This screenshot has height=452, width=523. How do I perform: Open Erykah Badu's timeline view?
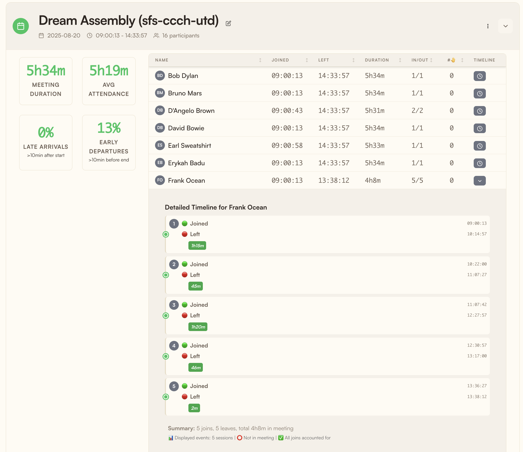(480, 163)
